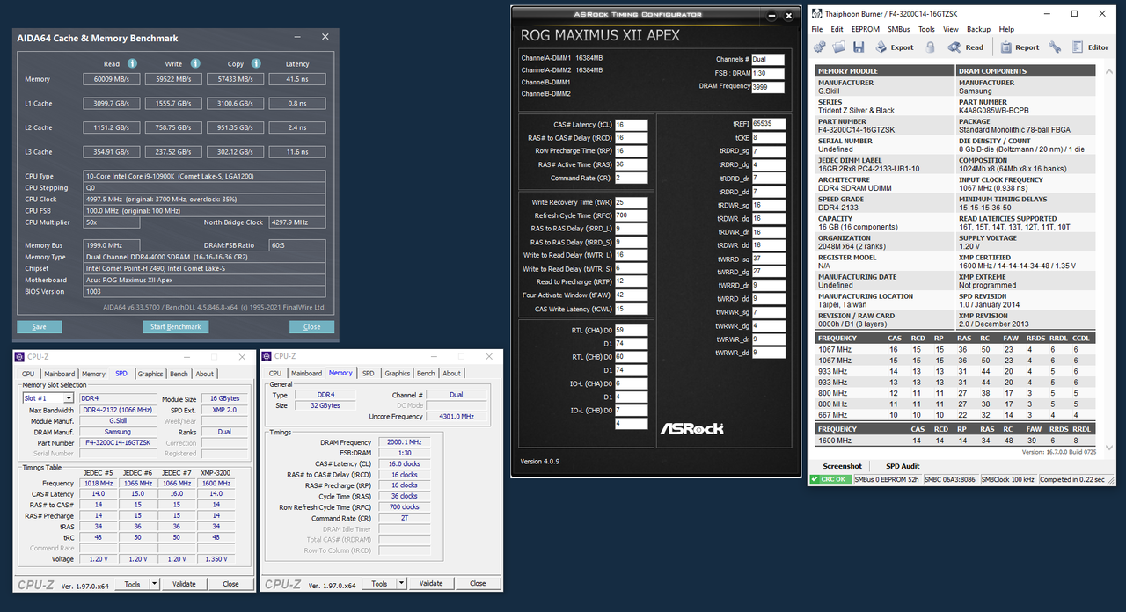The height and width of the screenshot is (612, 1126).
Task: Select the Bench tab in CPU-Z Memory window
Action: click(x=426, y=374)
